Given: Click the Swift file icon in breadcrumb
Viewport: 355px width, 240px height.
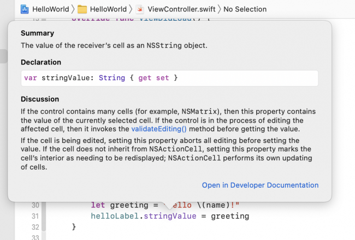Looking at the screenshot, I should click(x=140, y=9).
